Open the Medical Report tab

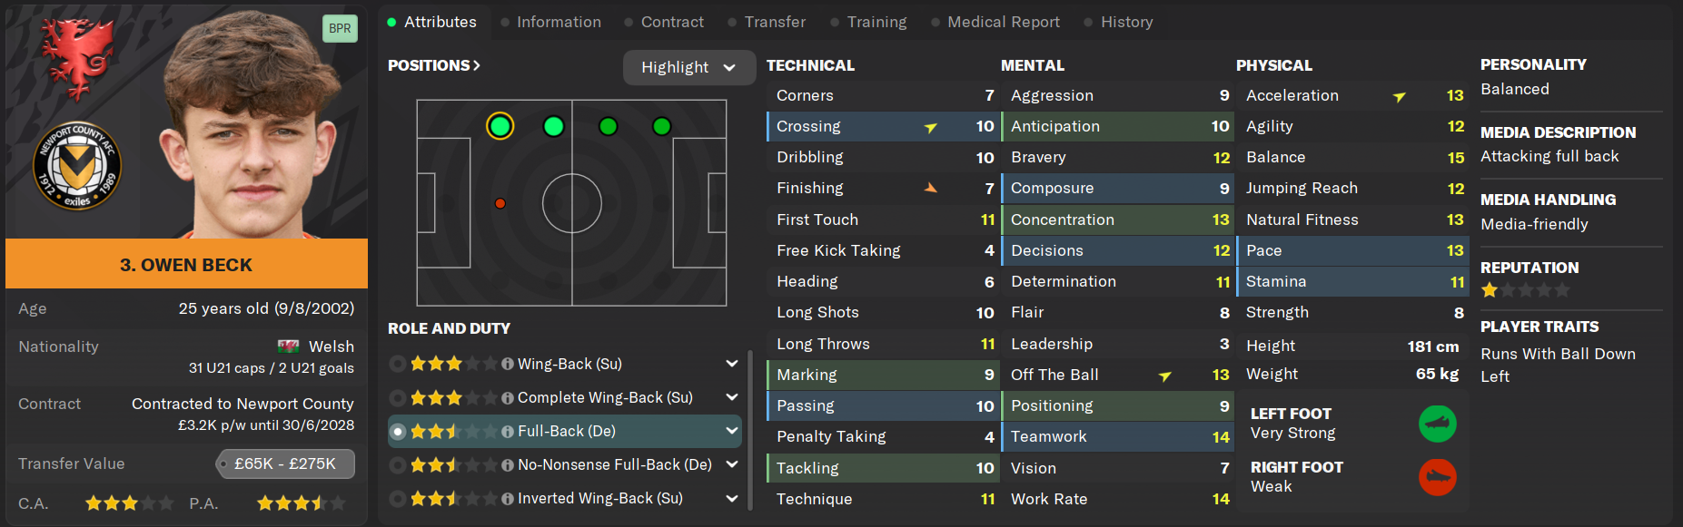[1003, 22]
